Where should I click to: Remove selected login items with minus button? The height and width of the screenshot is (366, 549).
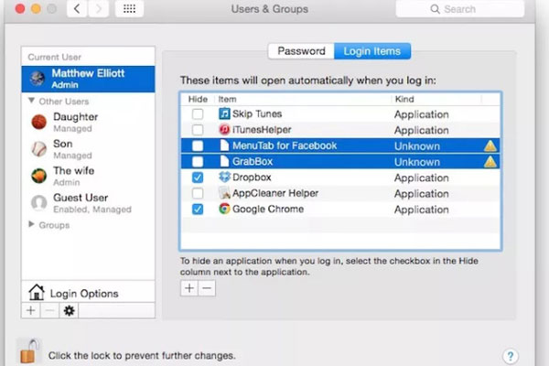point(207,288)
